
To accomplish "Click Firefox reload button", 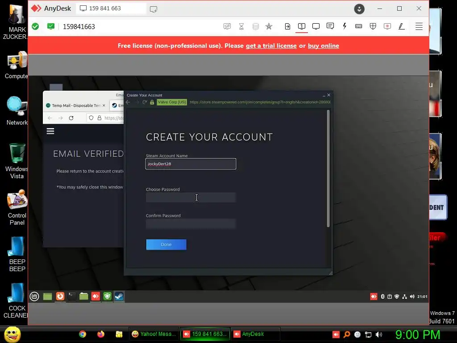I will pos(71,118).
